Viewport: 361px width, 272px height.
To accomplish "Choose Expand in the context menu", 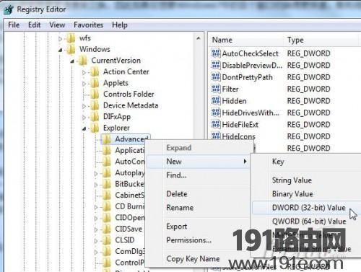I will click(x=198, y=148).
